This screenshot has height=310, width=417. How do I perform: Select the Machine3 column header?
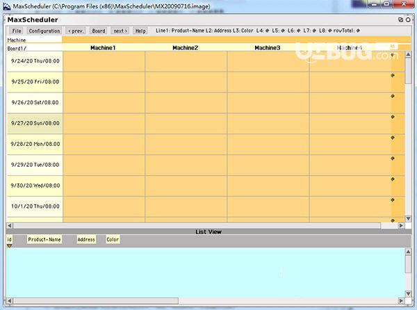pyautogui.click(x=268, y=48)
